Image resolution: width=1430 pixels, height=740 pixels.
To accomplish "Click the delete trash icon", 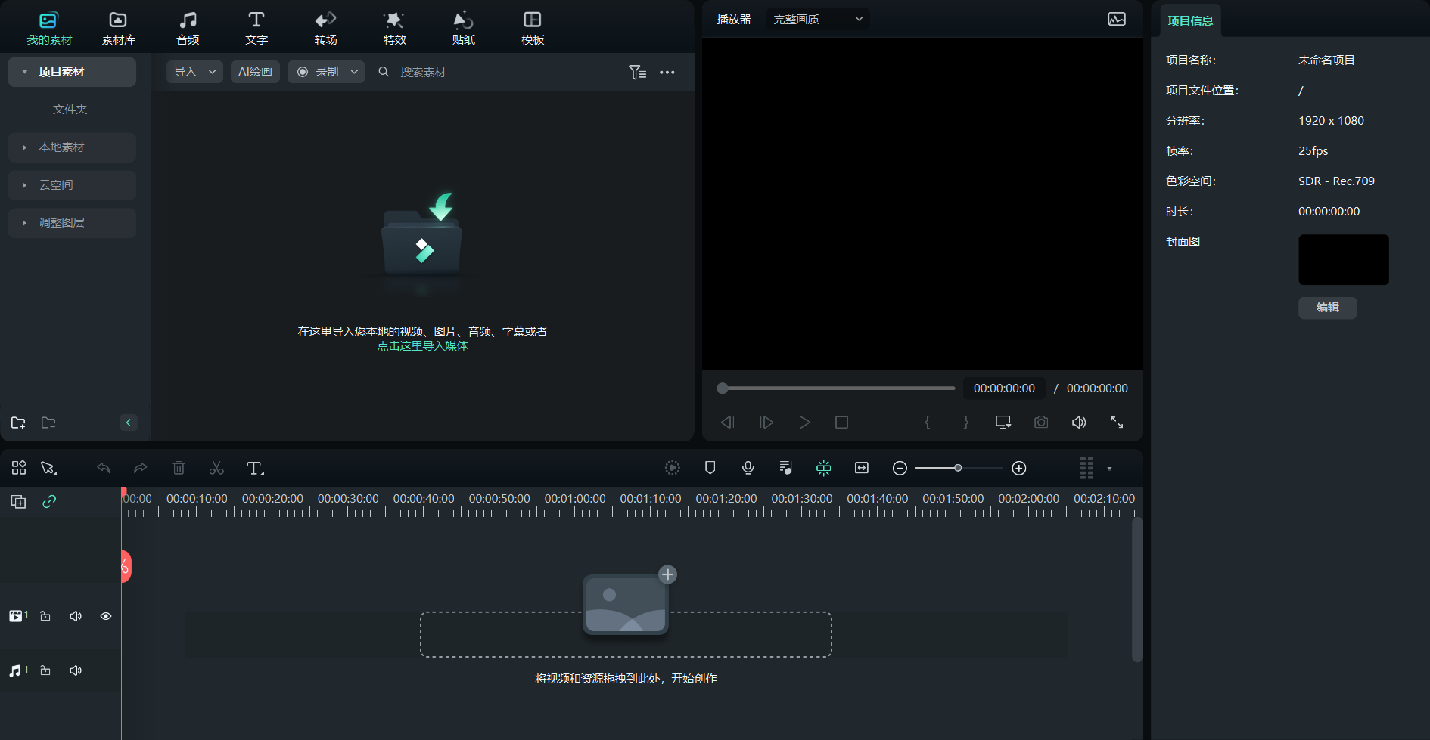I will [x=179, y=469].
